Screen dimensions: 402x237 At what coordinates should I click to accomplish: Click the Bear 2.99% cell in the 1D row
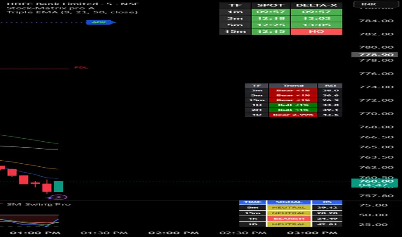pos(293,115)
